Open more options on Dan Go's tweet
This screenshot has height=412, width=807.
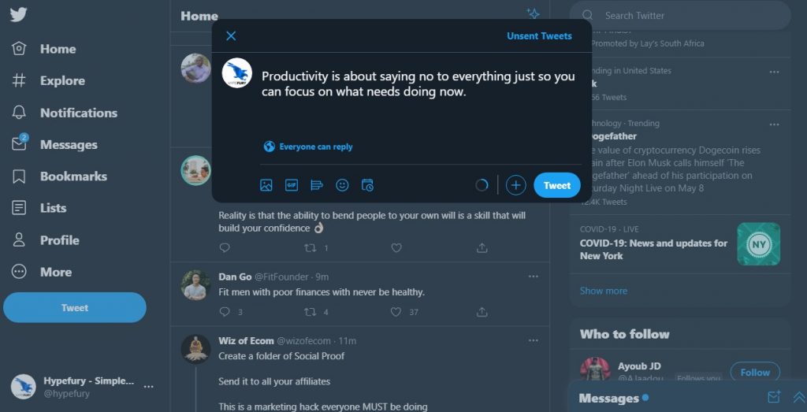coord(534,277)
